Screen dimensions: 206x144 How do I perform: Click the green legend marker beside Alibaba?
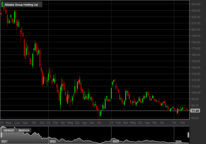pyautogui.click(x=2, y=4)
